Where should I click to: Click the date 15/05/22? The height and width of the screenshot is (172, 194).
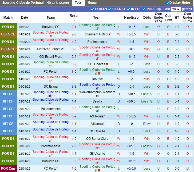coord(24,139)
